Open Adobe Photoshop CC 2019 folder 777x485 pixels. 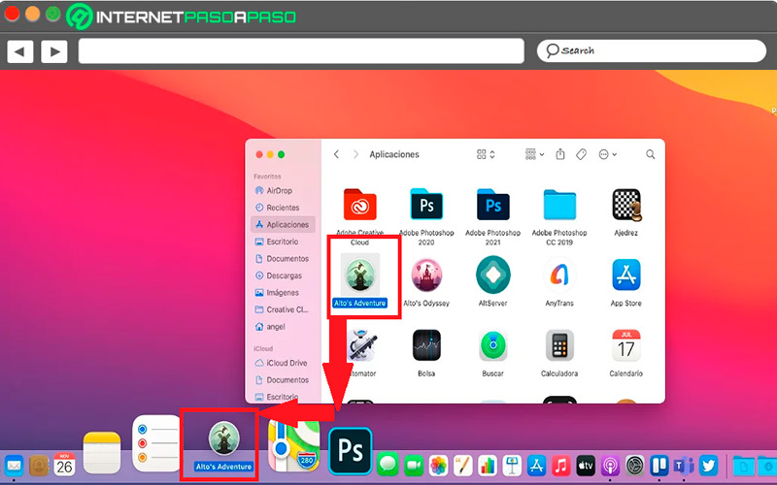[559, 205]
